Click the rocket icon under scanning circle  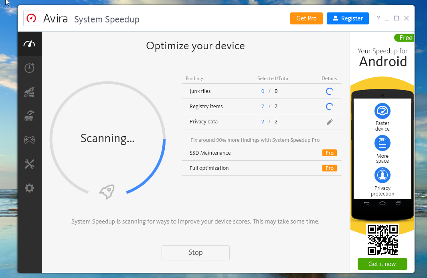pyautogui.click(x=107, y=192)
